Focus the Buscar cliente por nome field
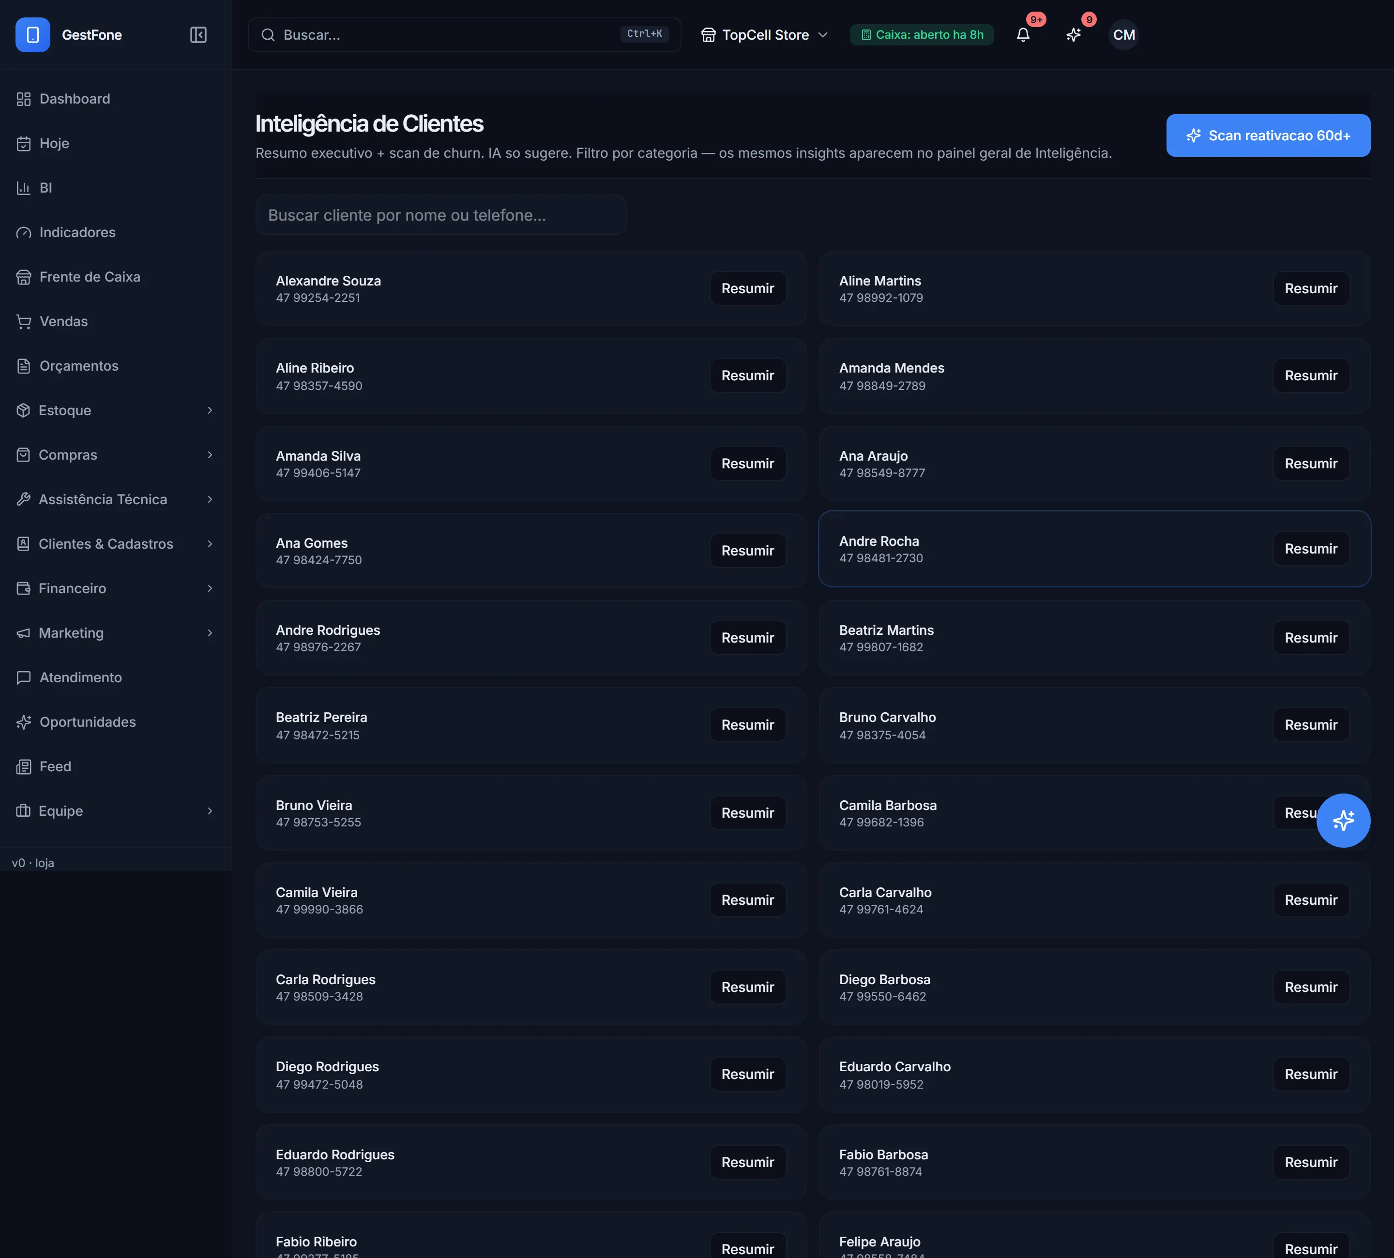 click(441, 215)
